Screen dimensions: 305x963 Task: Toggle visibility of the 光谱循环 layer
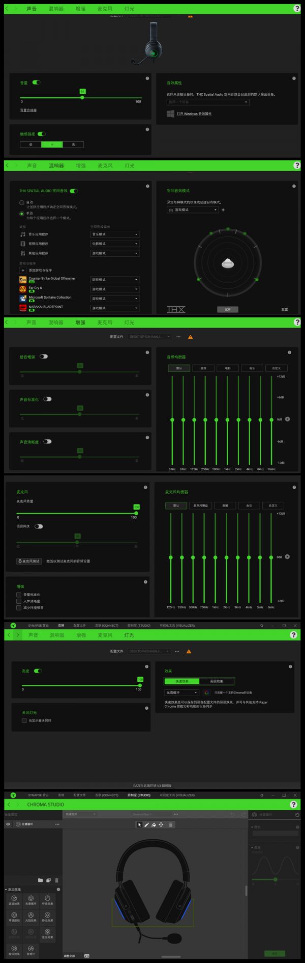click(8, 824)
